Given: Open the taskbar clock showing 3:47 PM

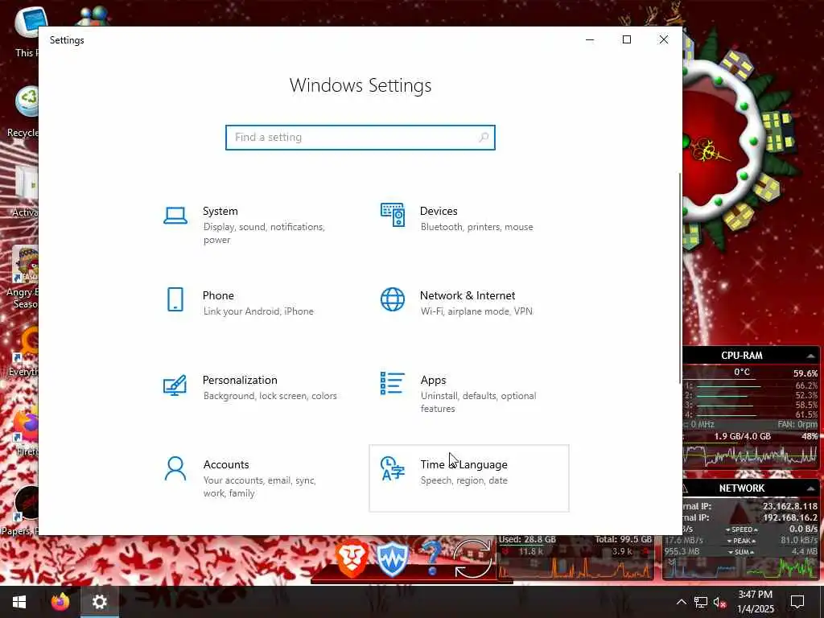Looking at the screenshot, I should pos(756,602).
